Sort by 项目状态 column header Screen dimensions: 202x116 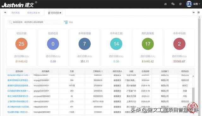click(185, 71)
